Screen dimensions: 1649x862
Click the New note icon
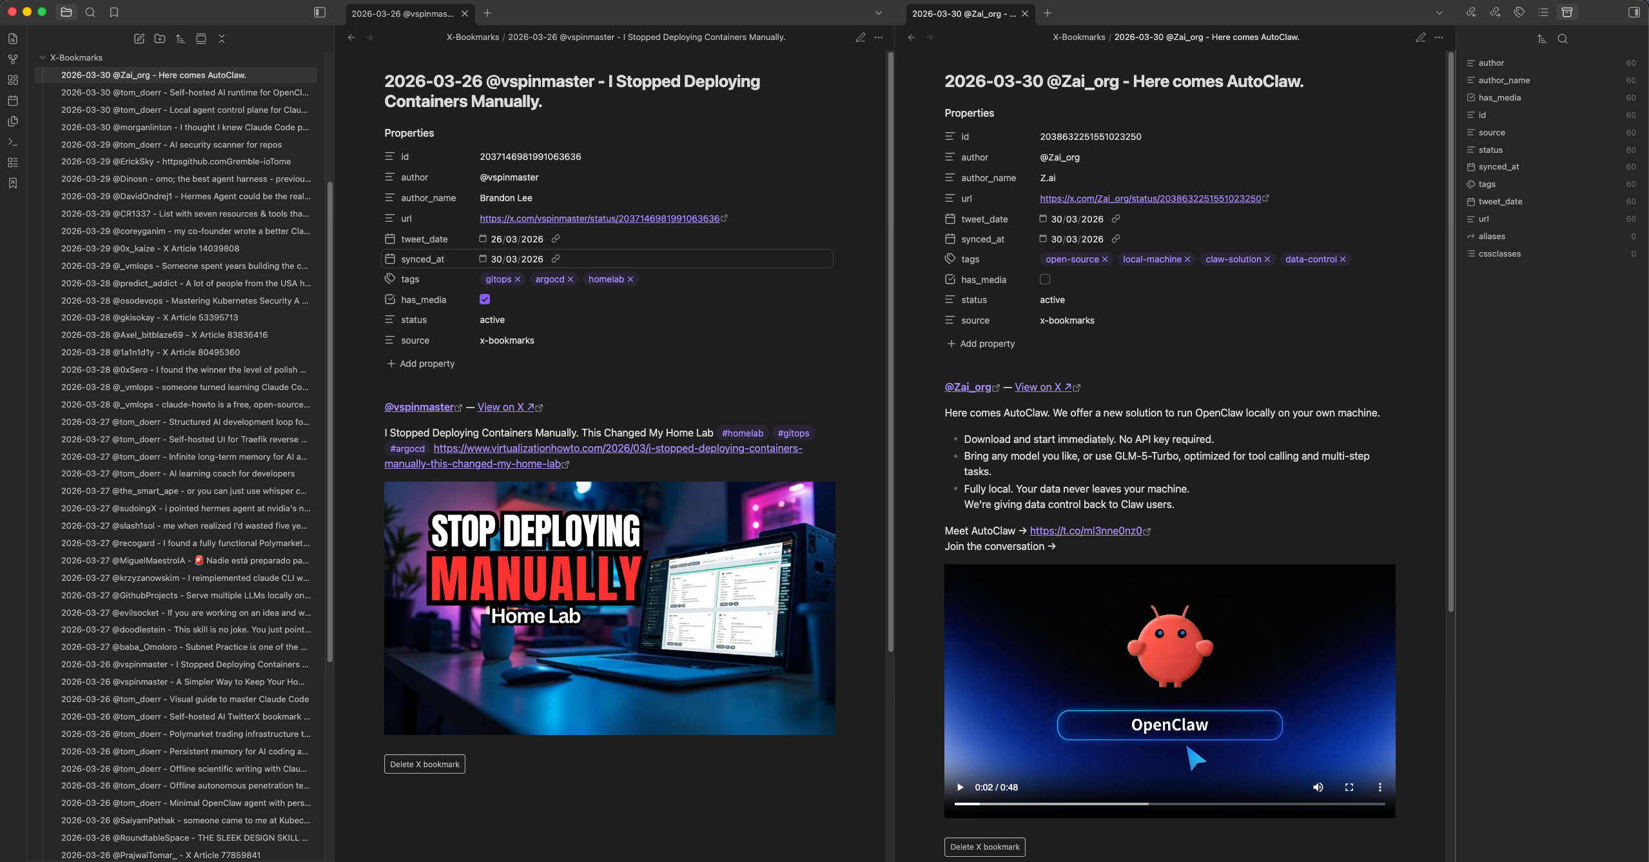[139, 39]
